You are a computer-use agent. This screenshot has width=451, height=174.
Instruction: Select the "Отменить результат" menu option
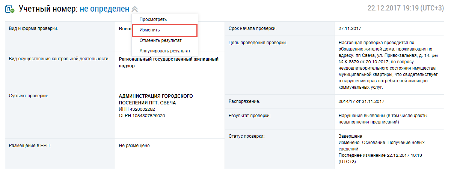pyautogui.click(x=160, y=40)
